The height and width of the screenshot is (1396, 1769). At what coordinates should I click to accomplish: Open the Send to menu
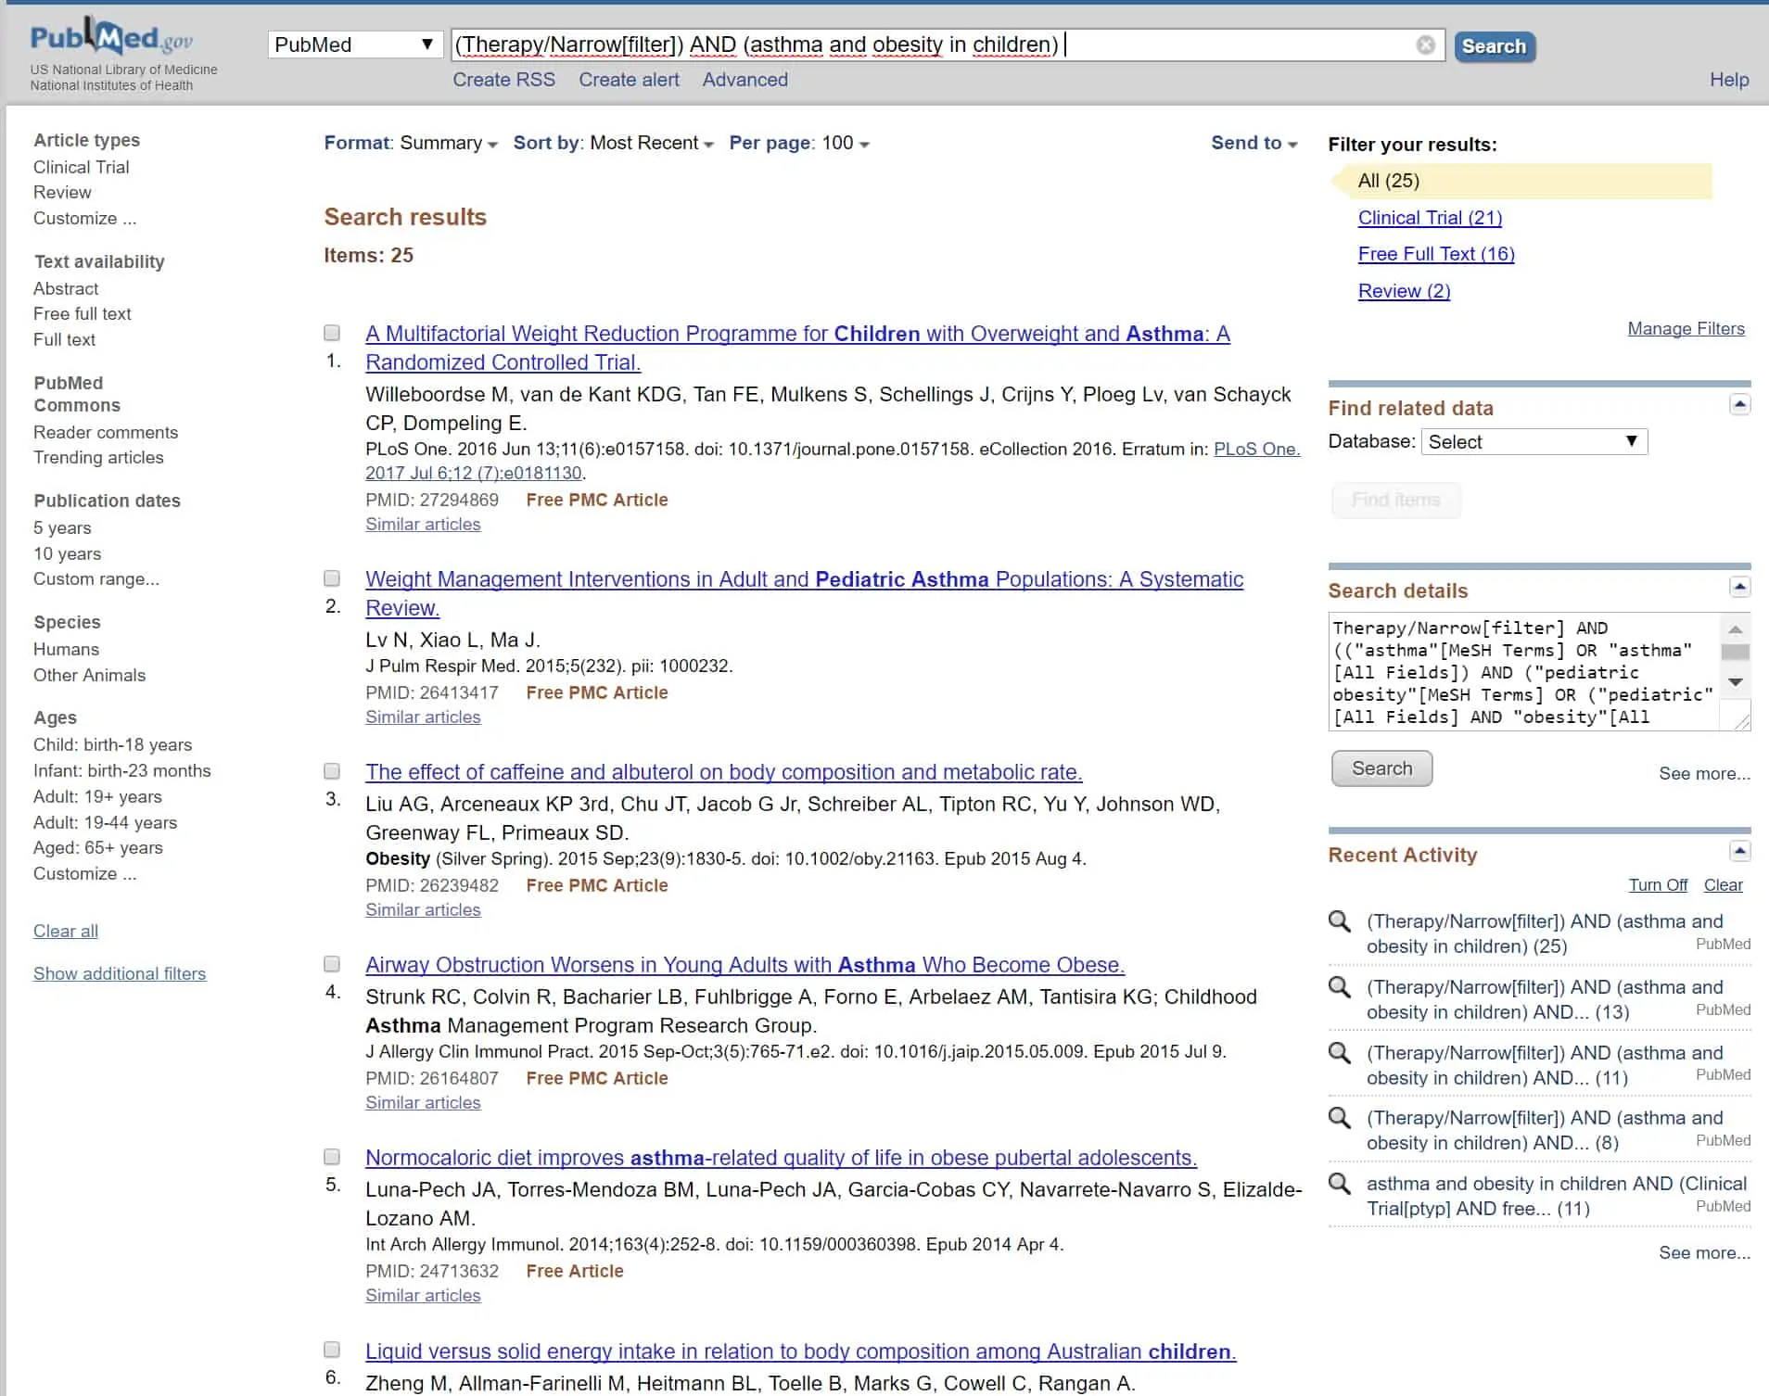click(x=1254, y=143)
